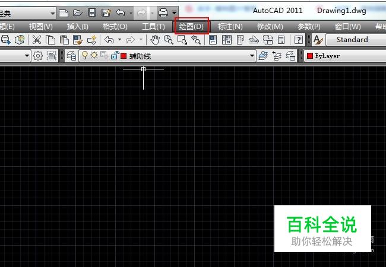The image size is (386, 267).
Task: Open the 视图(V) menu
Action: coord(40,26)
